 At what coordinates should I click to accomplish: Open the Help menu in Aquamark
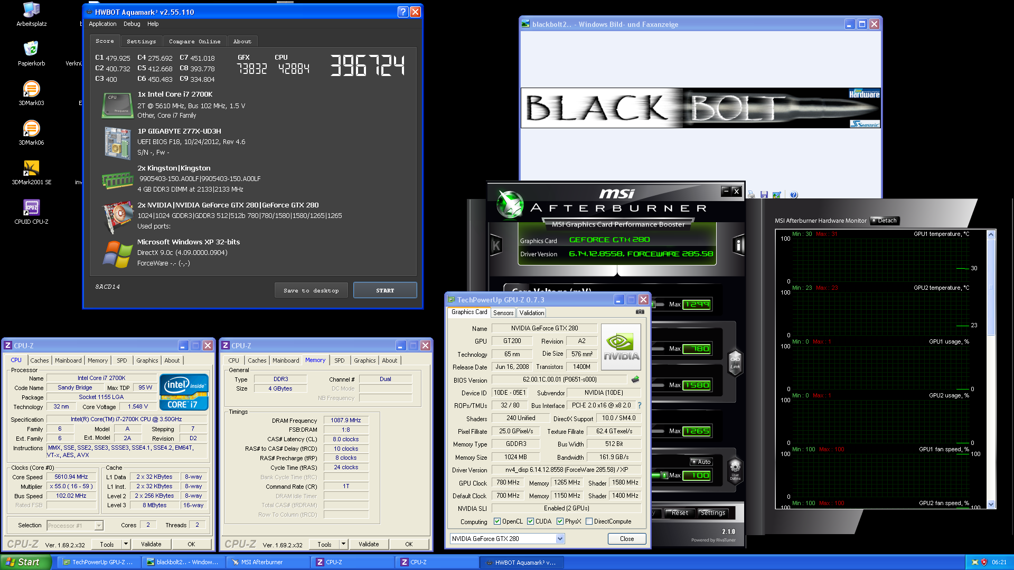point(153,24)
